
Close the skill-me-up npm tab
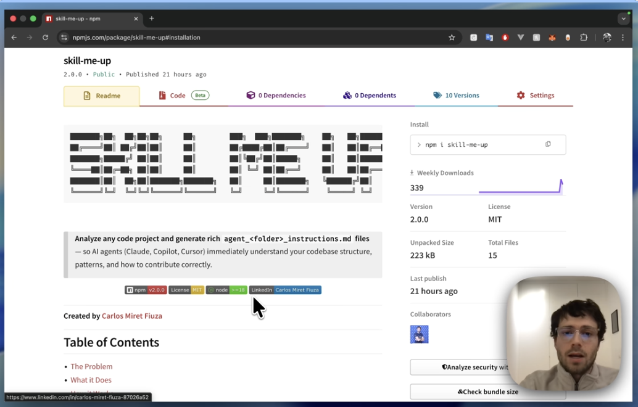click(x=136, y=18)
